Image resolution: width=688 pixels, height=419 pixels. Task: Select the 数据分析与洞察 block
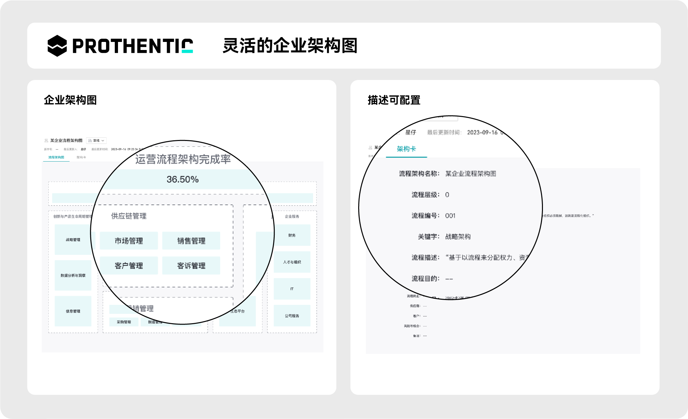[73, 275]
